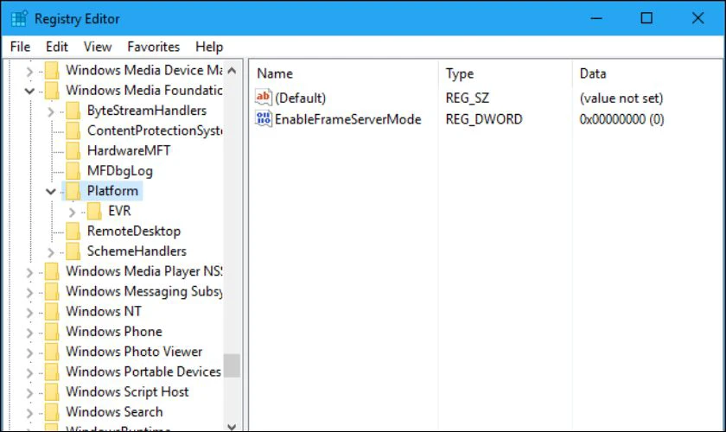This screenshot has height=432, width=726.
Task: Expand the Windows Messaging Subsystem key
Action: [x=29, y=293]
